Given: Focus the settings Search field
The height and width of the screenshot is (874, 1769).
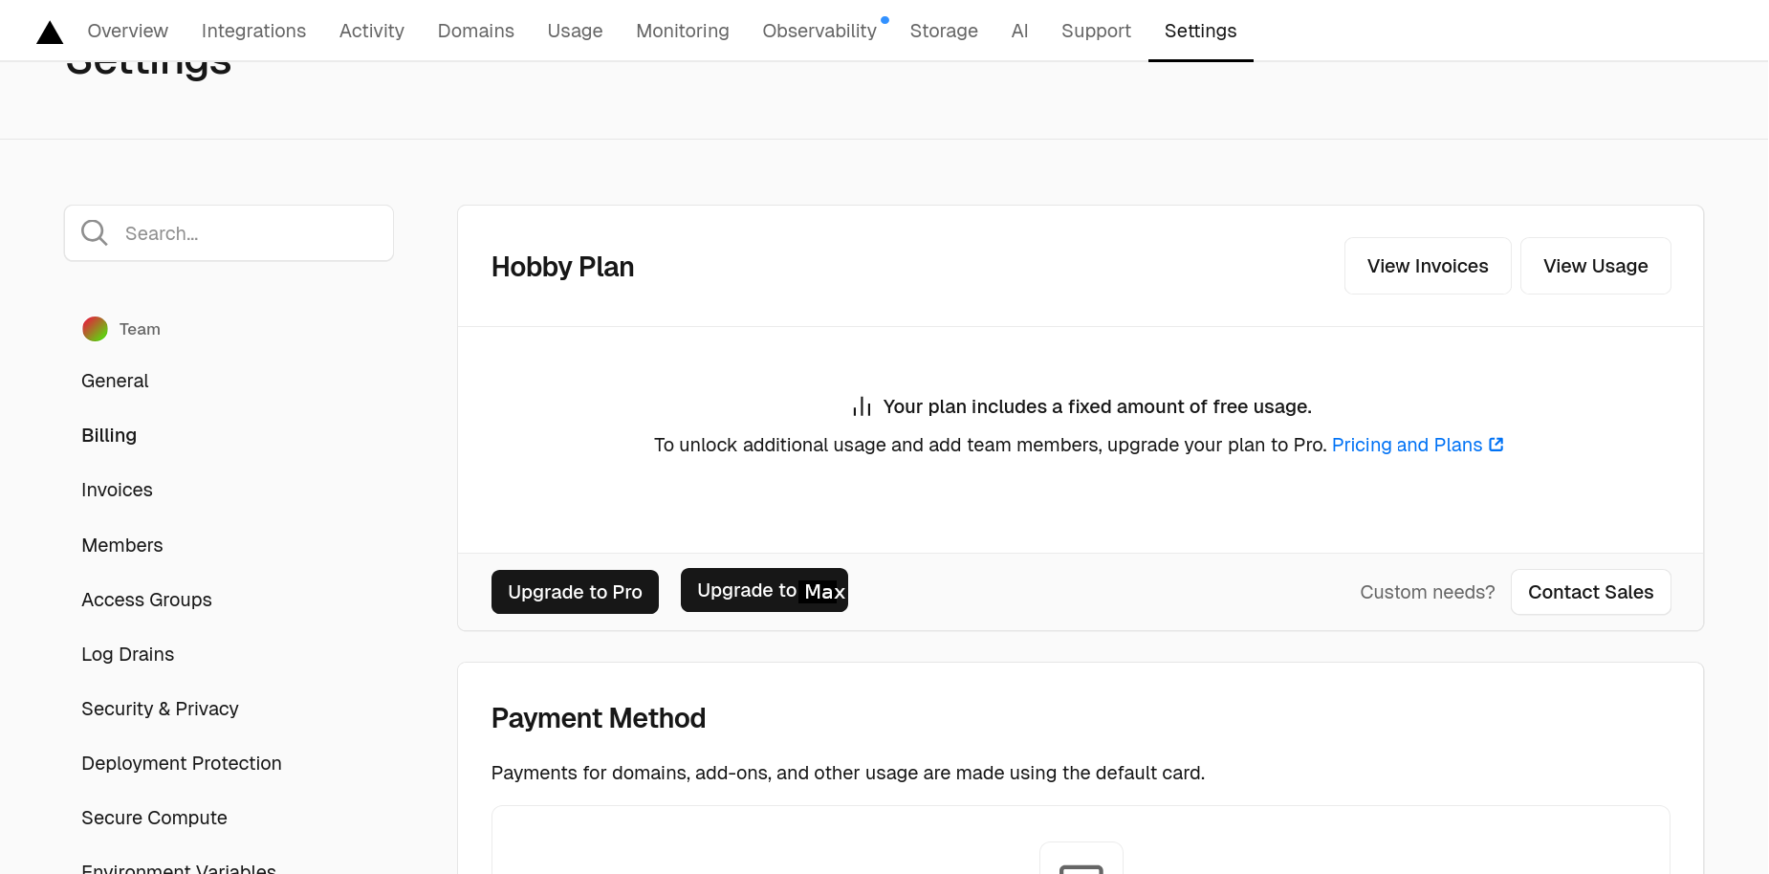Looking at the screenshot, I should pos(229,232).
